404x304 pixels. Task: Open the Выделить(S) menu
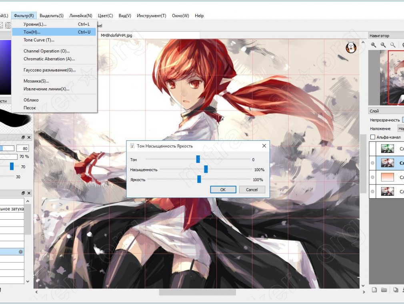(52, 16)
